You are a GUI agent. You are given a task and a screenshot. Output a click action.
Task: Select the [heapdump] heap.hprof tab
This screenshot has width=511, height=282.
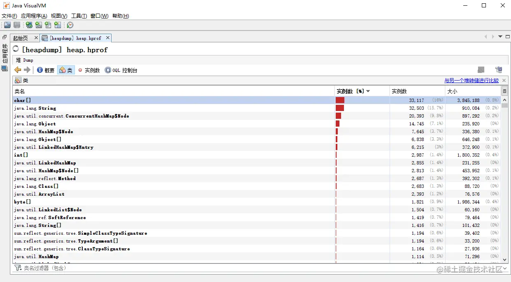coord(75,38)
